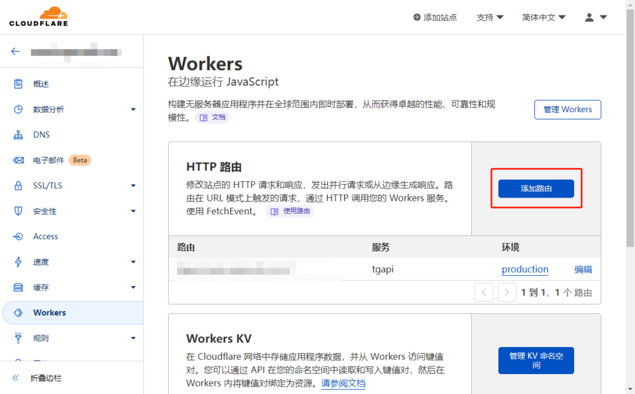Open the user account dropdown
The image size is (635, 394).
click(595, 17)
